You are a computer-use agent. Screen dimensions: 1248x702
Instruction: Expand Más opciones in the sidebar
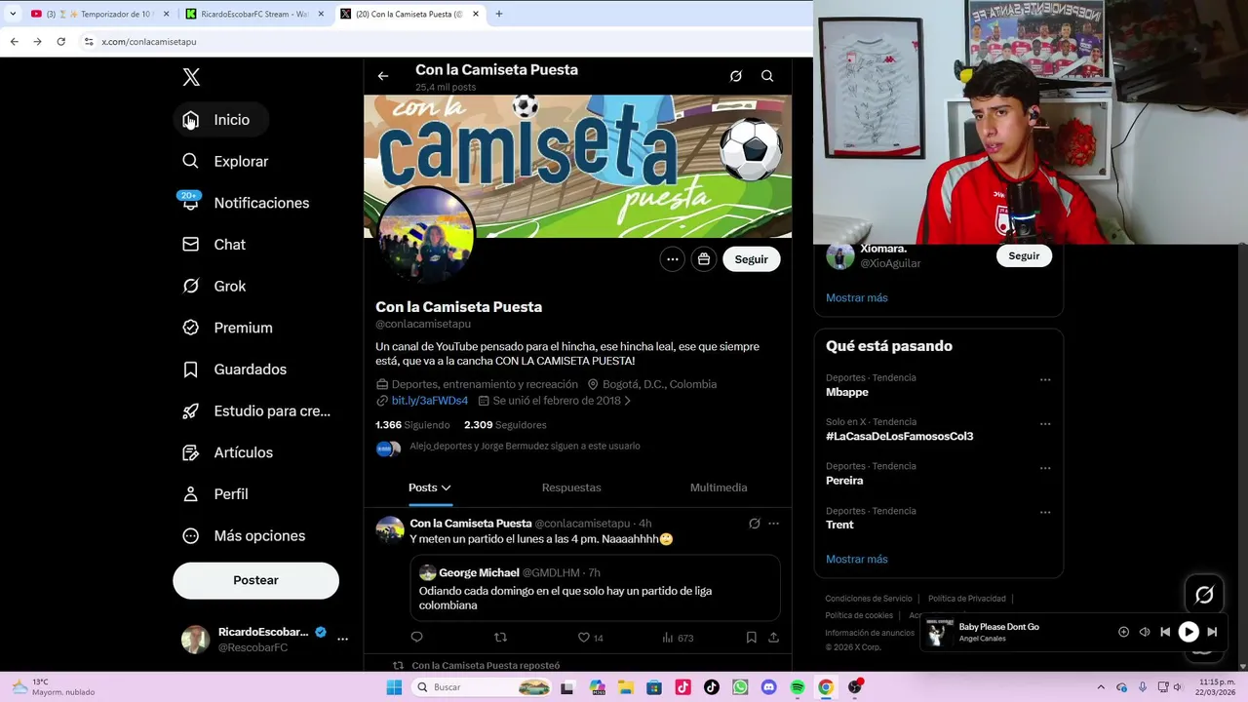pos(245,535)
